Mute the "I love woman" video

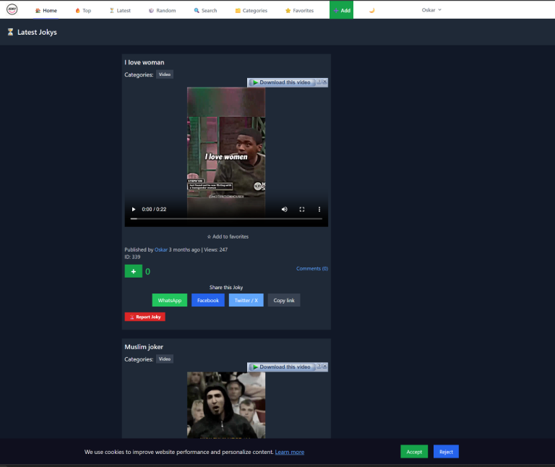point(284,209)
